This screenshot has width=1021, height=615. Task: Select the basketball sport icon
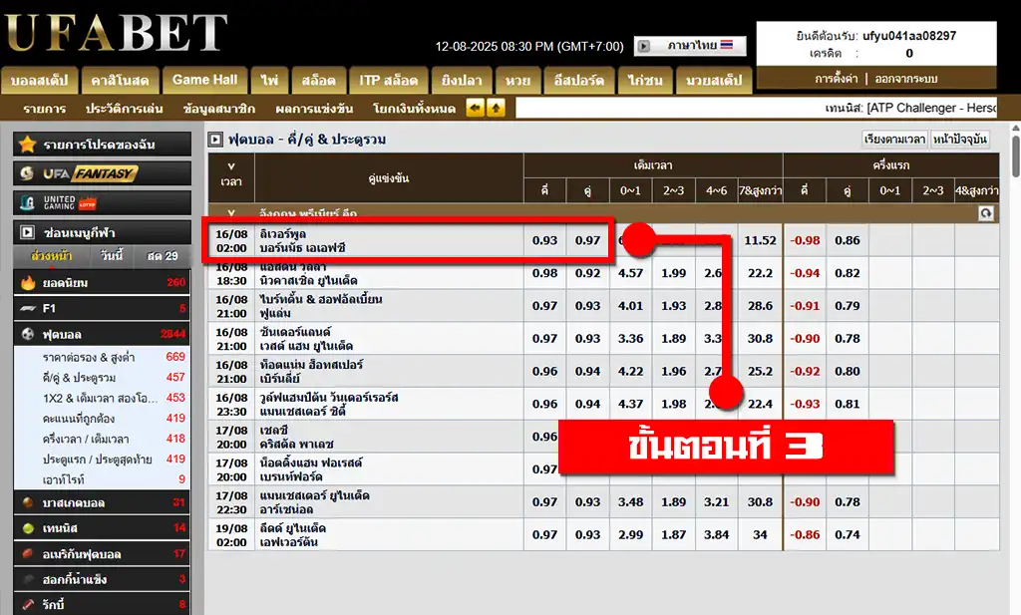tap(28, 502)
